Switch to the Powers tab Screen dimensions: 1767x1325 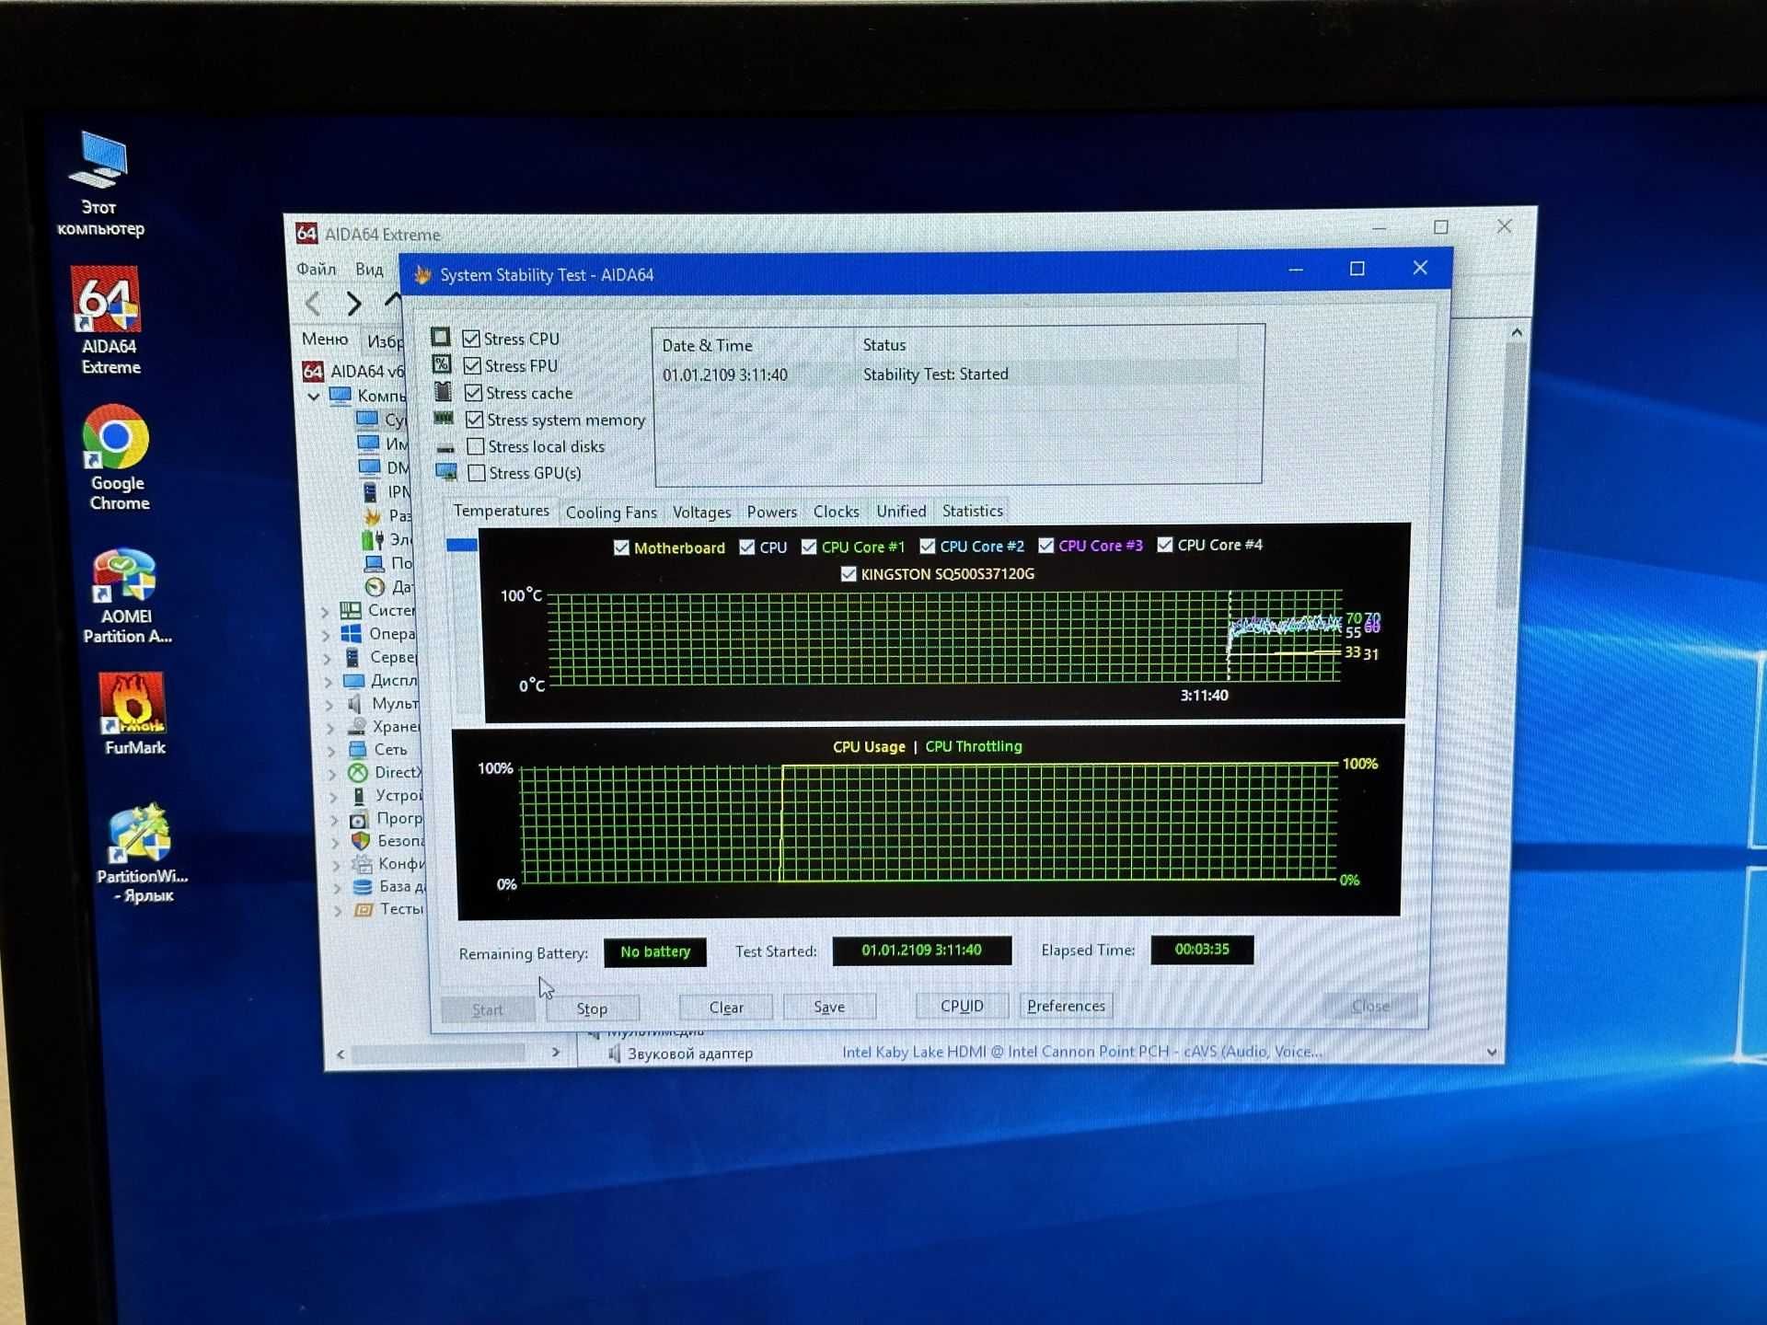click(x=771, y=512)
